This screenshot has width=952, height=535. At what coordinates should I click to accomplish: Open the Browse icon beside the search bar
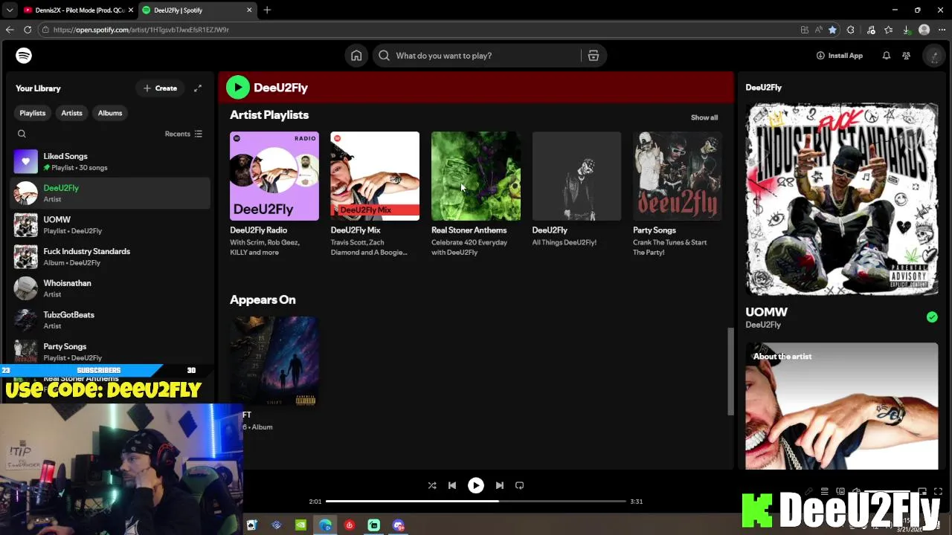point(594,56)
